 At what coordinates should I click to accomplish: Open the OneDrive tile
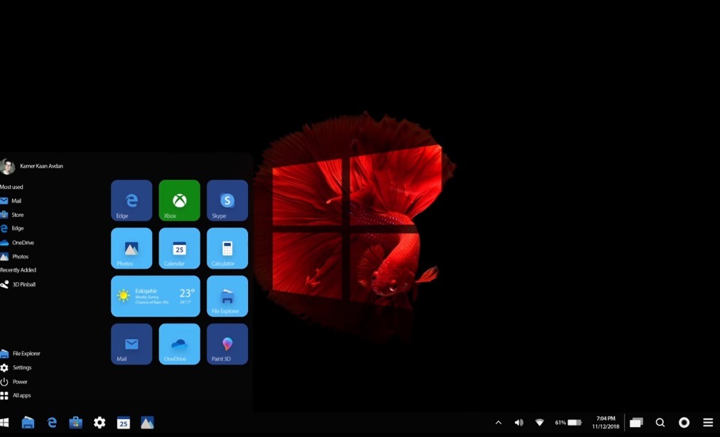pyautogui.click(x=180, y=344)
